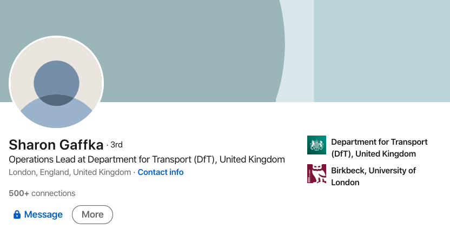The image size is (450, 236).
Task: Select the Operations Lead headline text
Action: point(147,159)
